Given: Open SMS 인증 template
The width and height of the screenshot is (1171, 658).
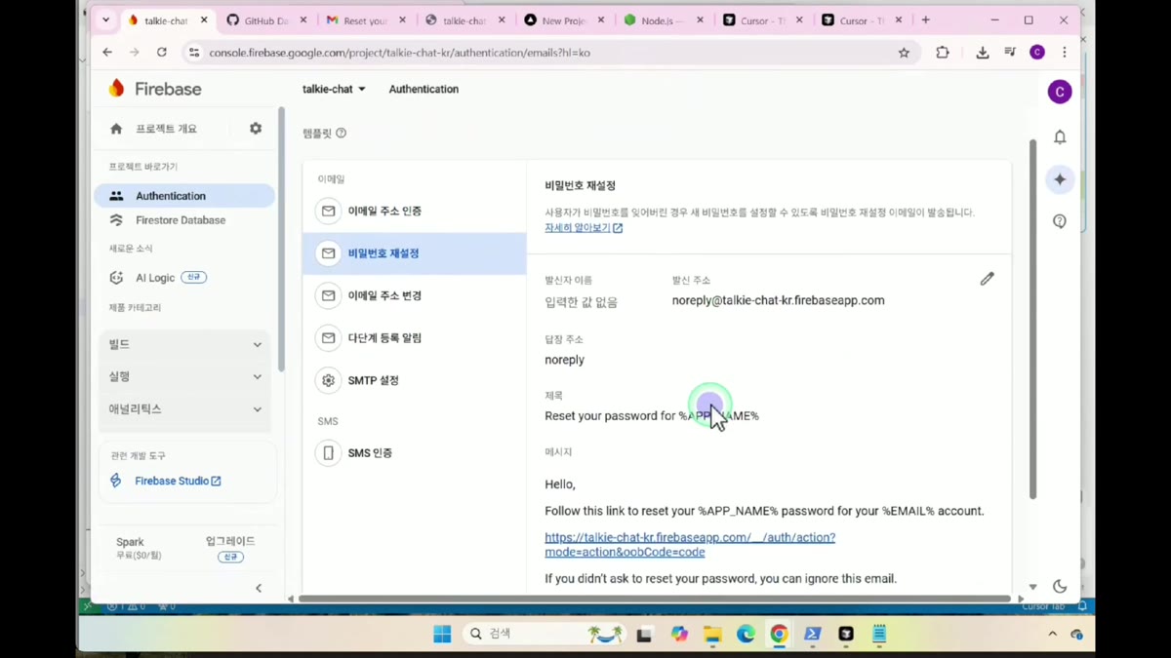Looking at the screenshot, I should (x=415, y=452).
